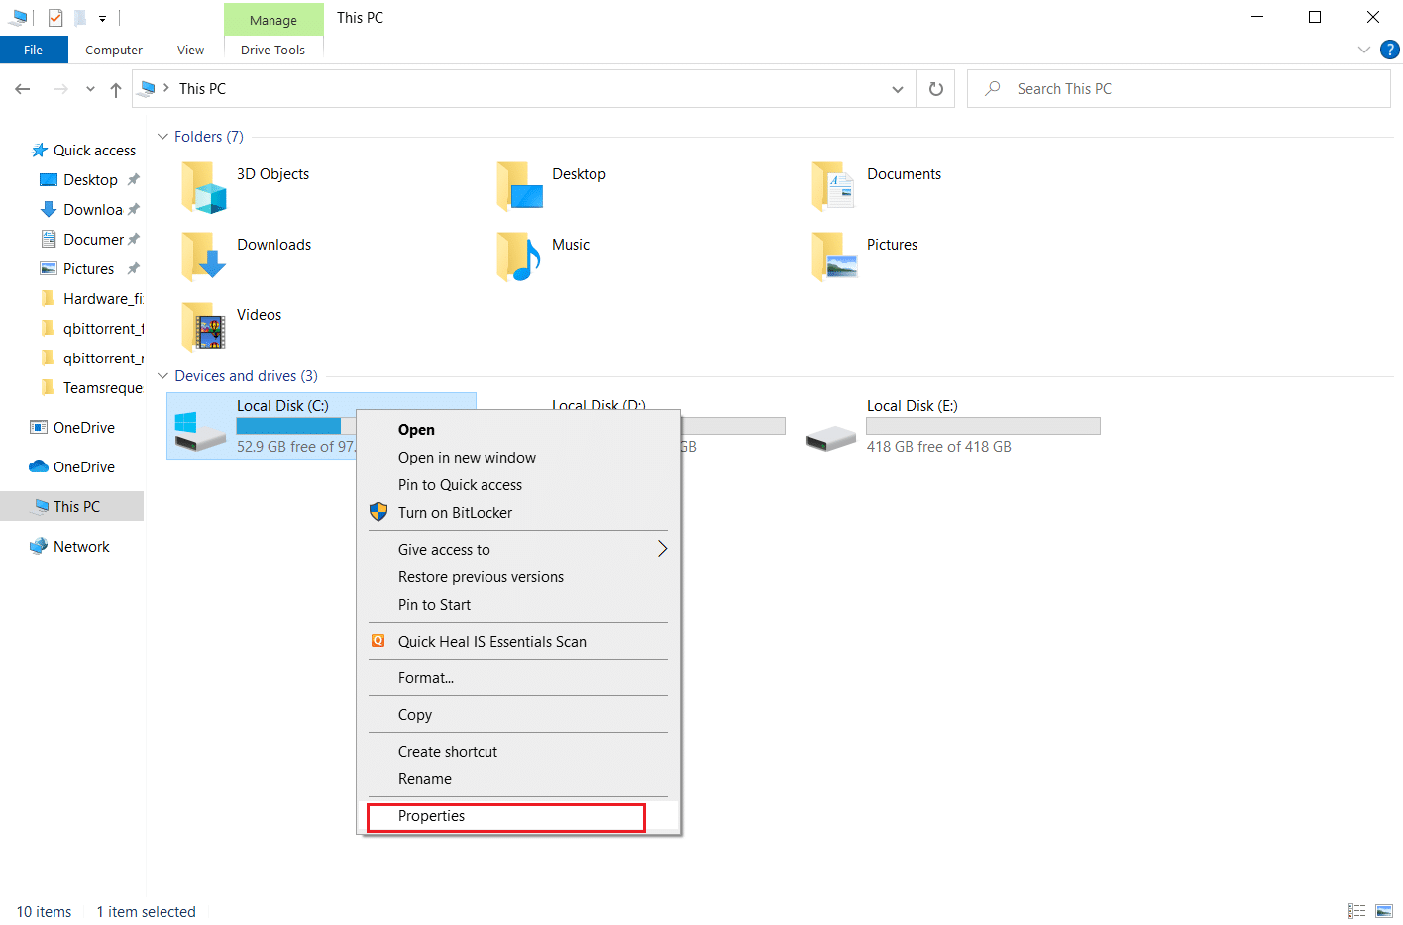Screen dimensions: 1403x925
Task: Click the 1 item selected status text
Action: [146, 912]
